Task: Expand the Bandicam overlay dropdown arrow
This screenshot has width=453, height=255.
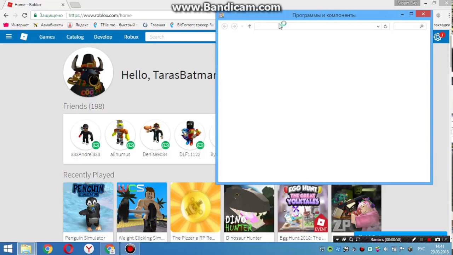Action: (x=337, y=239)
